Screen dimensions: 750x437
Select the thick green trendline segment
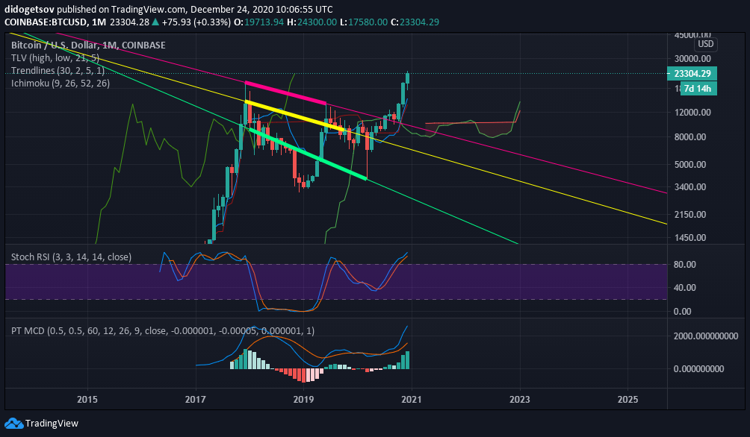tap(308, 154)
